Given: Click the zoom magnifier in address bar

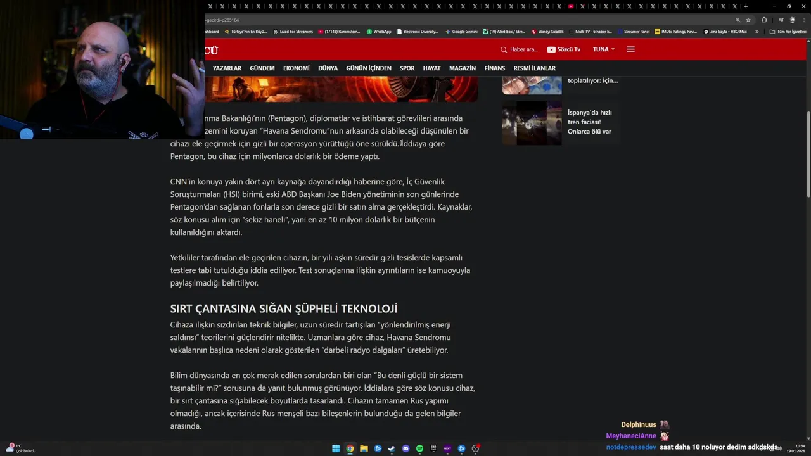Looking at the screenshot, I should 738,20.
